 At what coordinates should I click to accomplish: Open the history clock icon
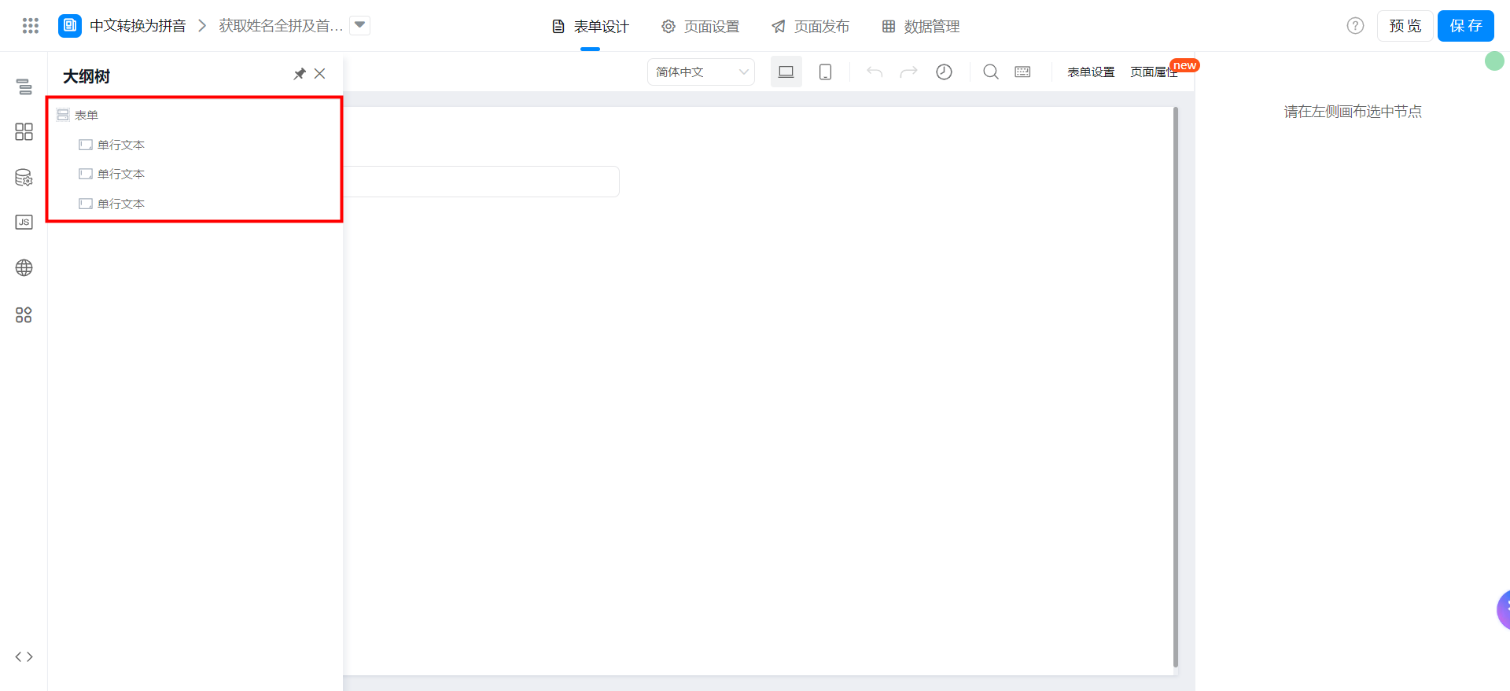click(x=945, y=72)
